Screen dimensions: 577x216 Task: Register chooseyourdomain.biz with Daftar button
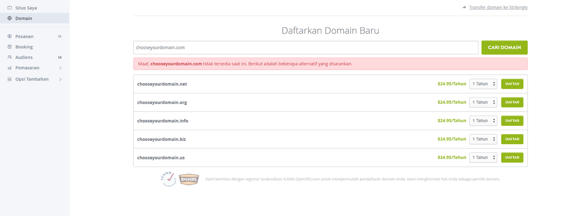(x=512, y=139)
